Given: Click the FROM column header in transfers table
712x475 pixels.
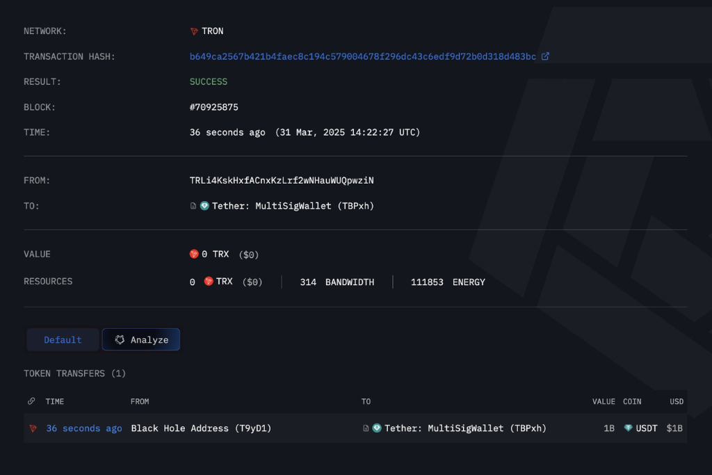Looking at the screenshot, I should click(x=139, y=401).
